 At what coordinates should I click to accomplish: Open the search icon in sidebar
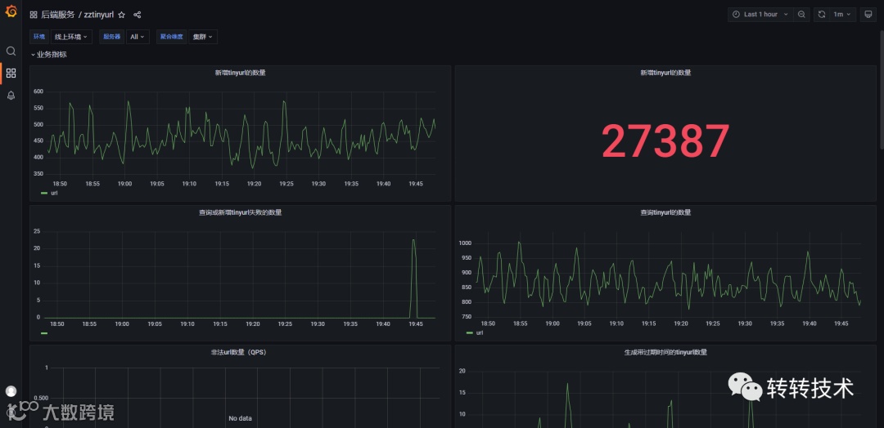click(x=11, y=51)
